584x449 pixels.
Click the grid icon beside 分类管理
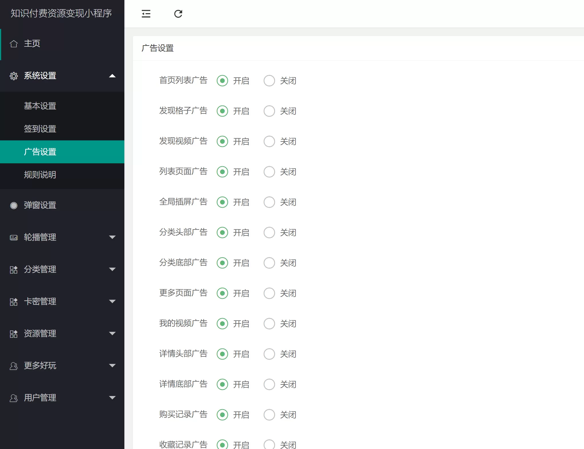(13, 270)
